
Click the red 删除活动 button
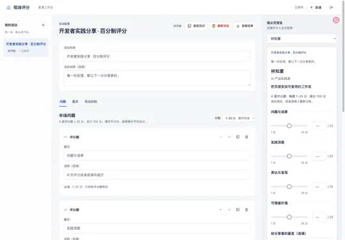pos(220,26)
